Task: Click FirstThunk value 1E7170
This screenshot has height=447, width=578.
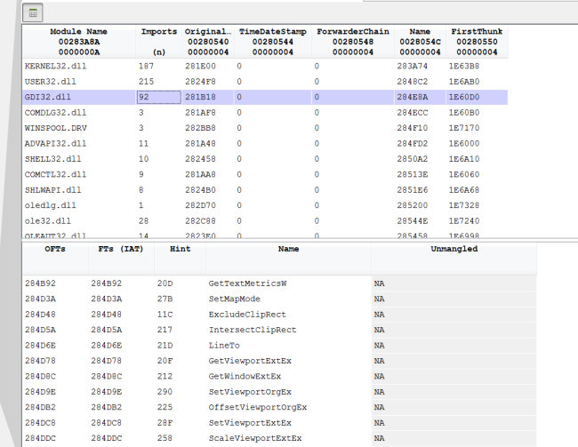Action: click(x=463, y=128)
